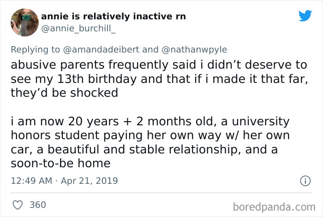
Task: Like the tweet with the heart icon
Action: pyautogui.click(x=18, y=205)
